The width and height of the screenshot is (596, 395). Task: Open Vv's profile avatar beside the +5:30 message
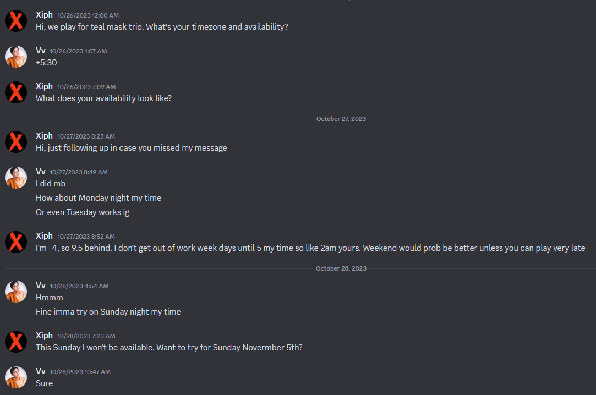(16, 56)
